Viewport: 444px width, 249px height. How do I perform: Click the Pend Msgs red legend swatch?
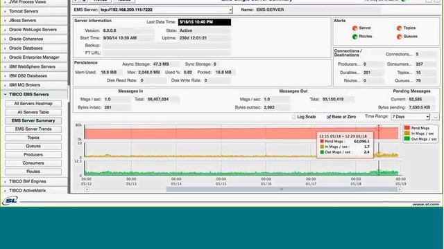point(407,128)
